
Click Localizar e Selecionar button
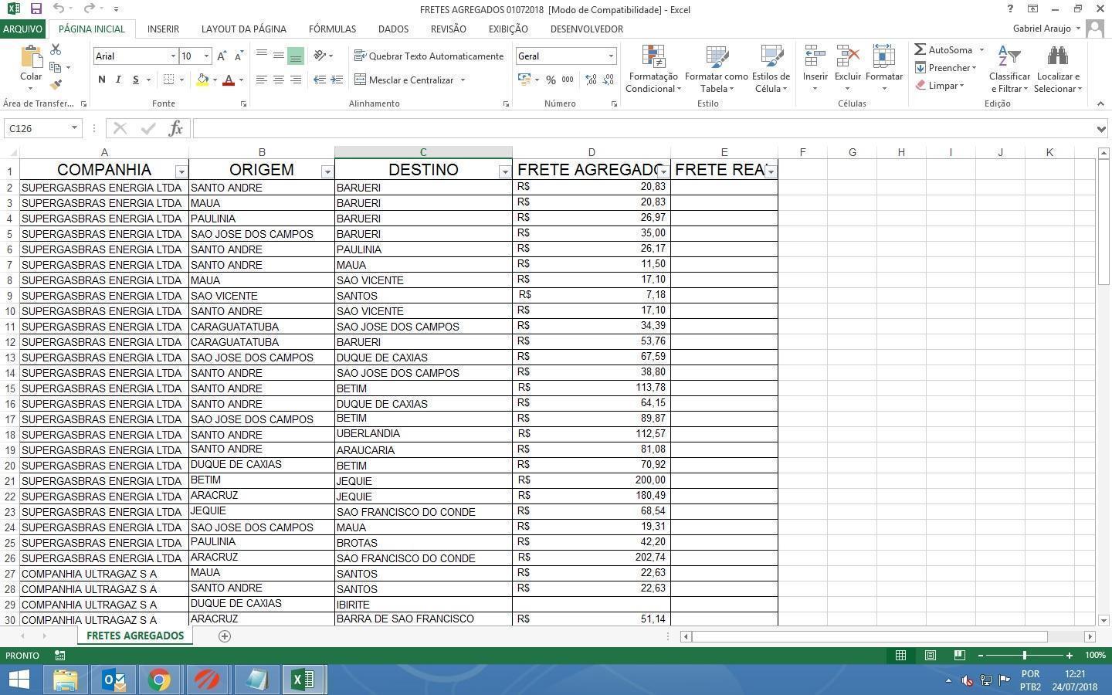click(1058, 69)
